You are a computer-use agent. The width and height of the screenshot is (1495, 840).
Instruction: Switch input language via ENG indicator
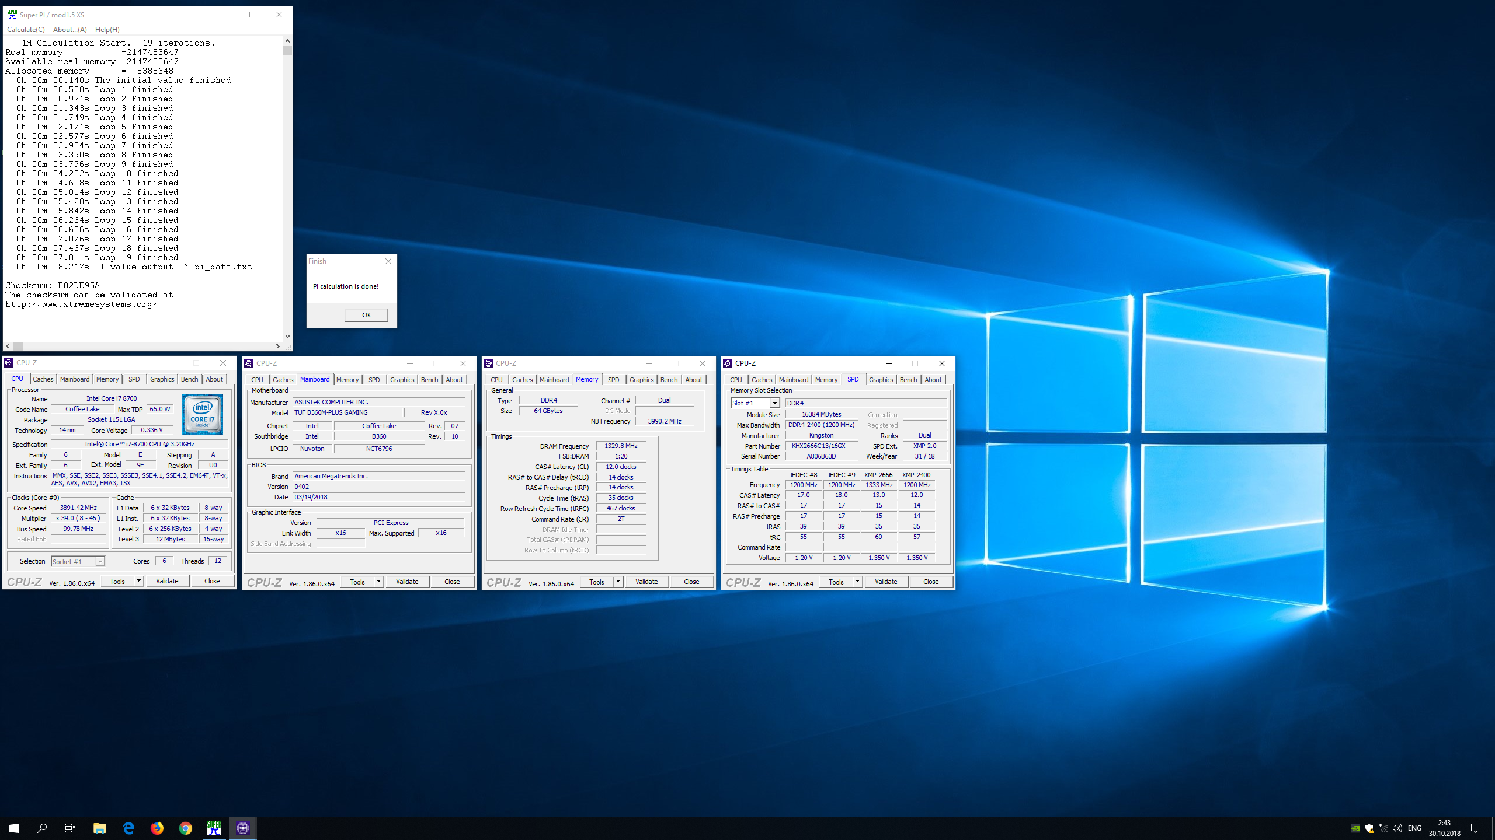coord(1414,828)
